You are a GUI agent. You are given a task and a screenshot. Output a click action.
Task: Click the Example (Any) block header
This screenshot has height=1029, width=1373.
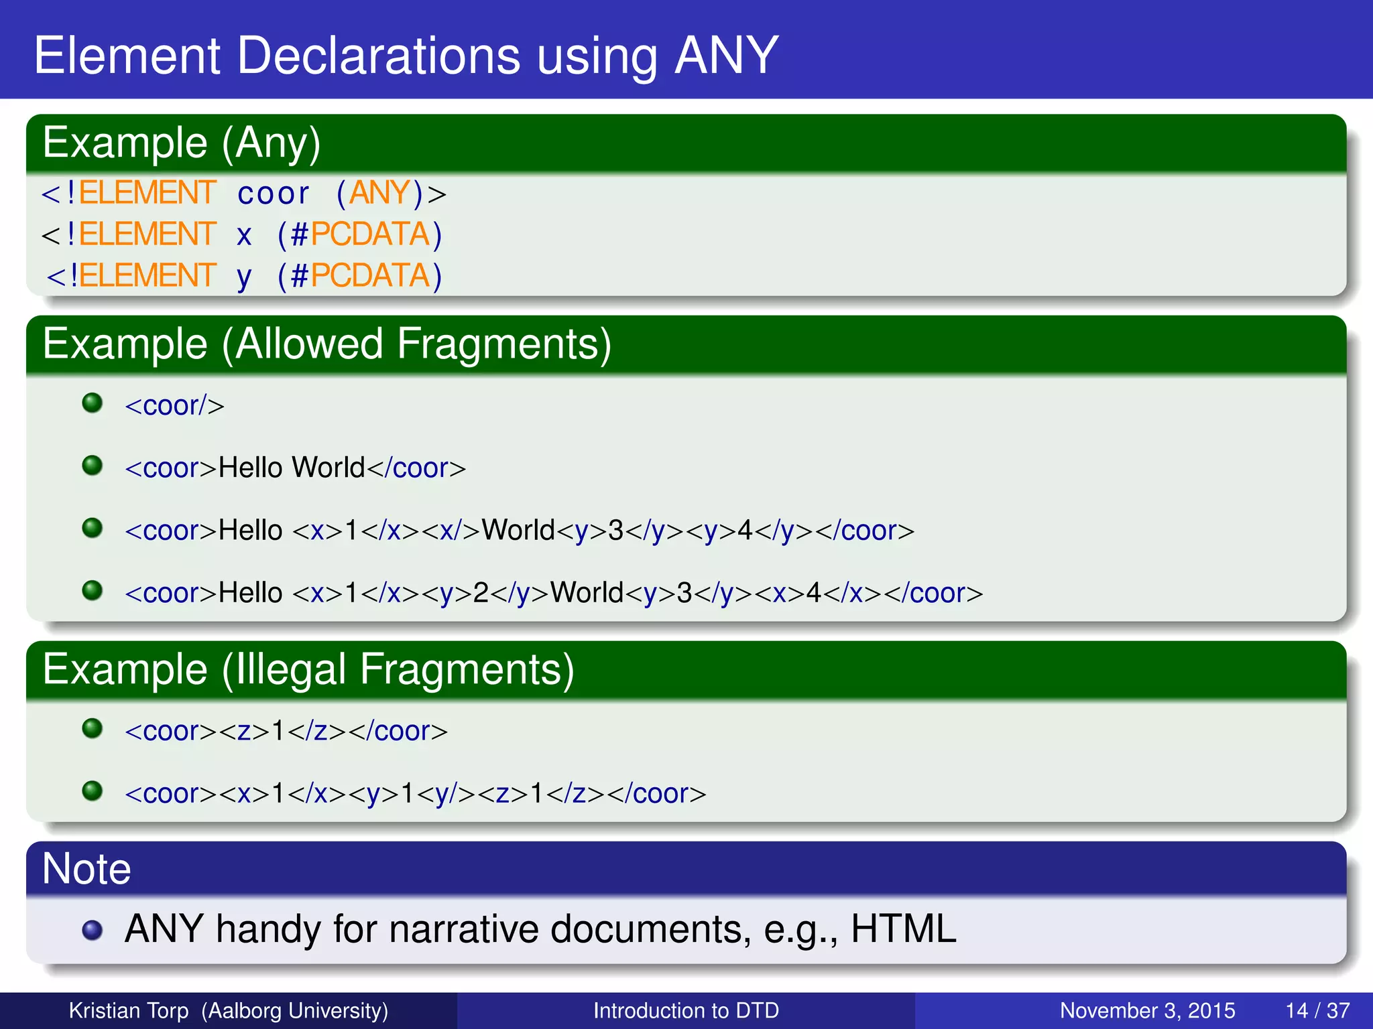coord(686,143)
